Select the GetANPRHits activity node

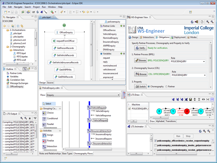point(64,70)
